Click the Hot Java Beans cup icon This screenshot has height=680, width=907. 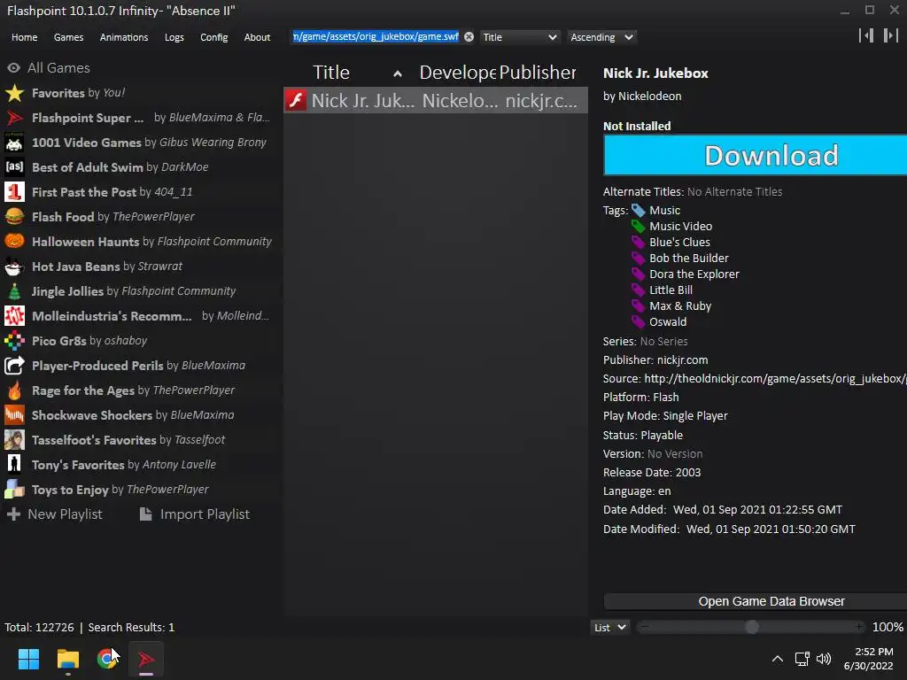14,266
